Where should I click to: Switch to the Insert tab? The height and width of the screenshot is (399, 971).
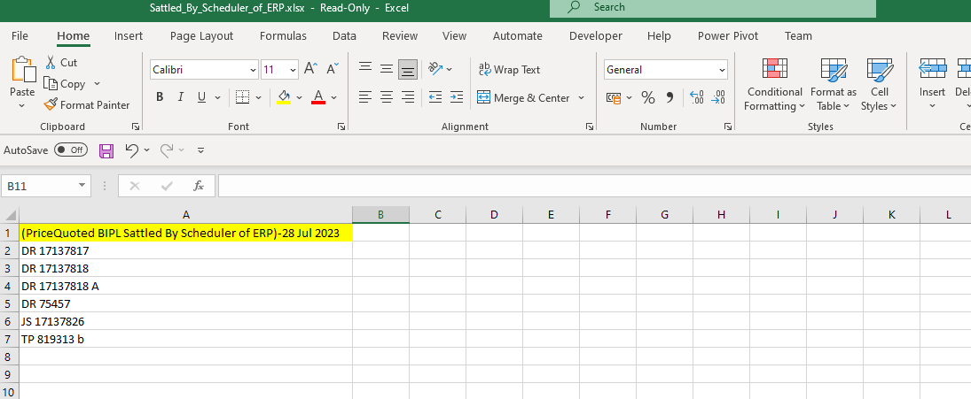tap(129, 35)
